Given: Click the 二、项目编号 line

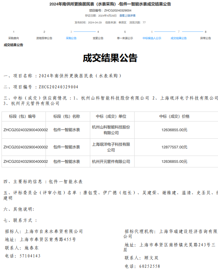Looking at the screenshot, I should (41, 87).
